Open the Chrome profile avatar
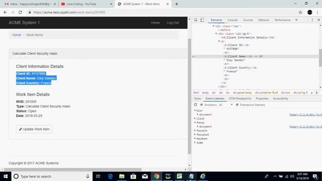Image resolution: width=322 pixels, height=181 pixels. [x=310, y=12]
